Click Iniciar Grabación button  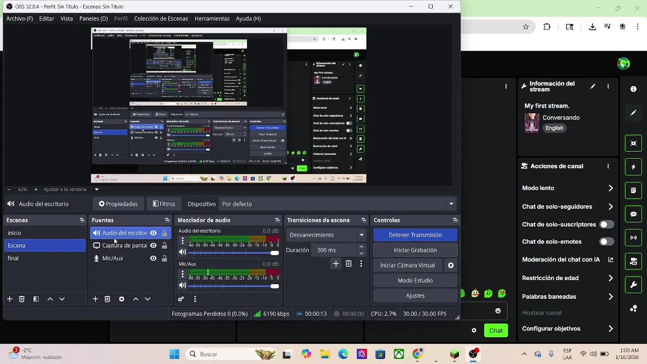[x=415, y=250]
